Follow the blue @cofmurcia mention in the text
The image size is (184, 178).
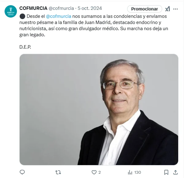[x=59, y=16]
